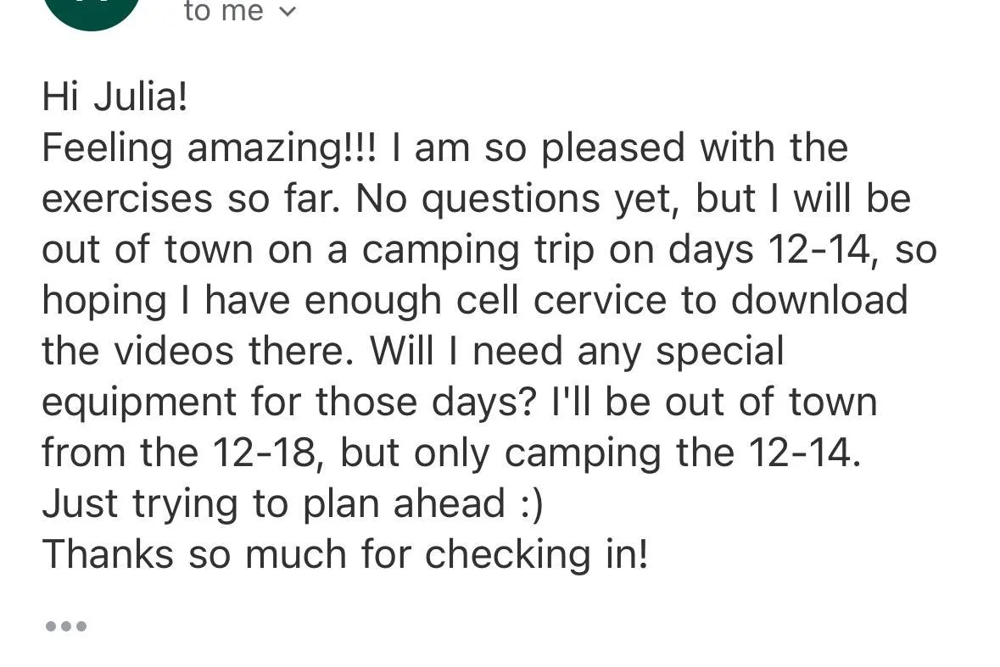Click the word 'exercises' in the email
The height and width of the screenshot is (667, 1000).
[x=127, y=199]
